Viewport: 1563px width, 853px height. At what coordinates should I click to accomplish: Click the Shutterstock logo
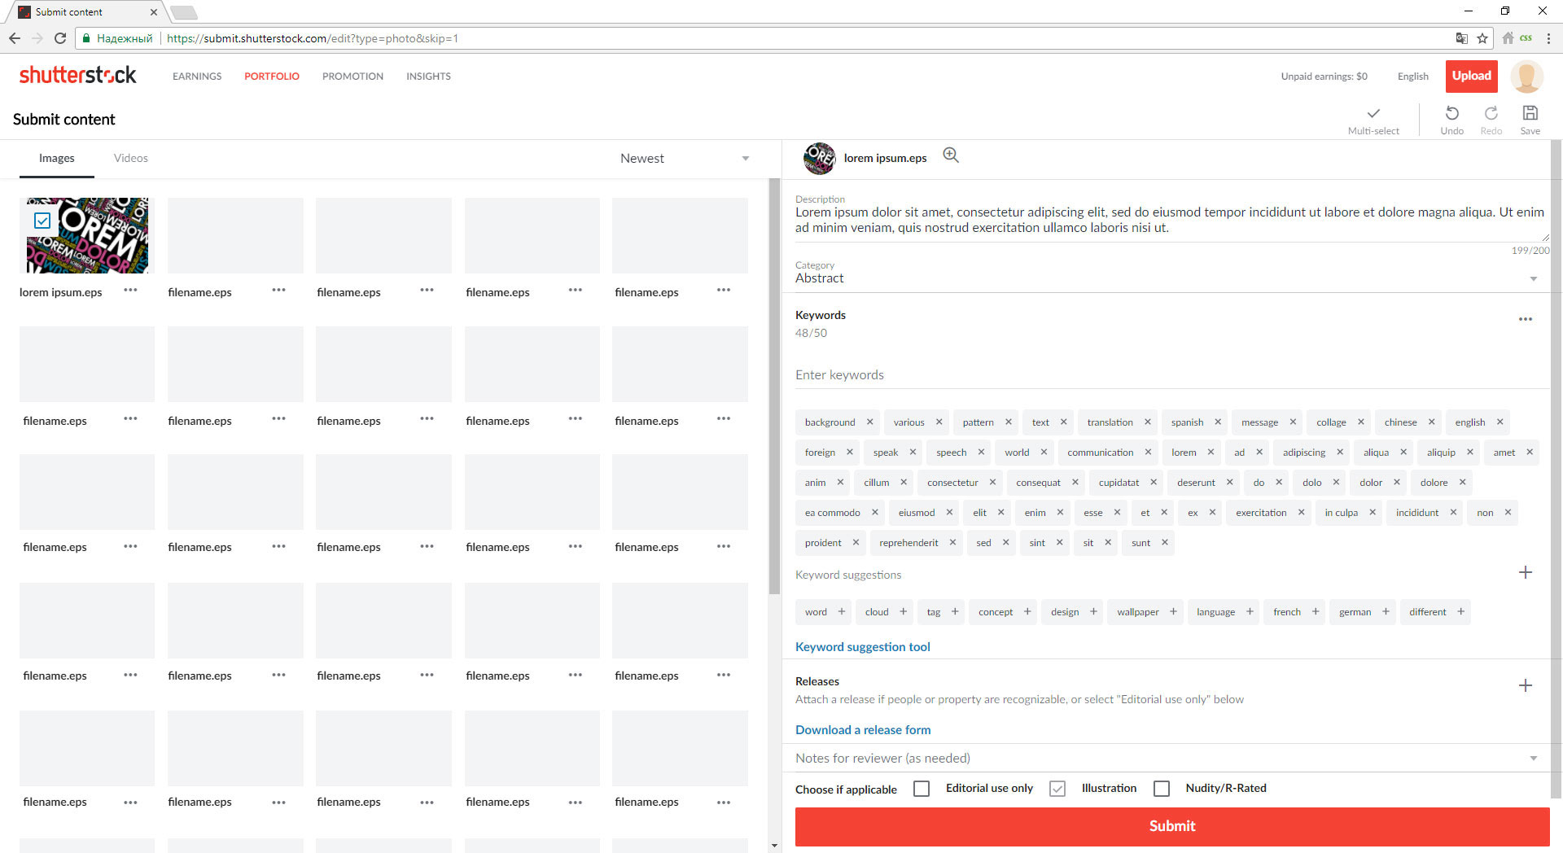[x=77, y=76]
